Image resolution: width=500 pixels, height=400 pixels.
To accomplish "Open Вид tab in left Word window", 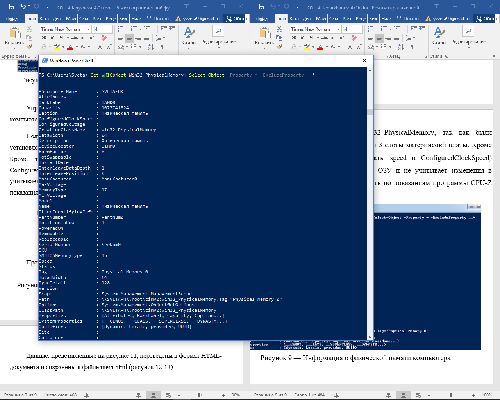I will 123,19.
